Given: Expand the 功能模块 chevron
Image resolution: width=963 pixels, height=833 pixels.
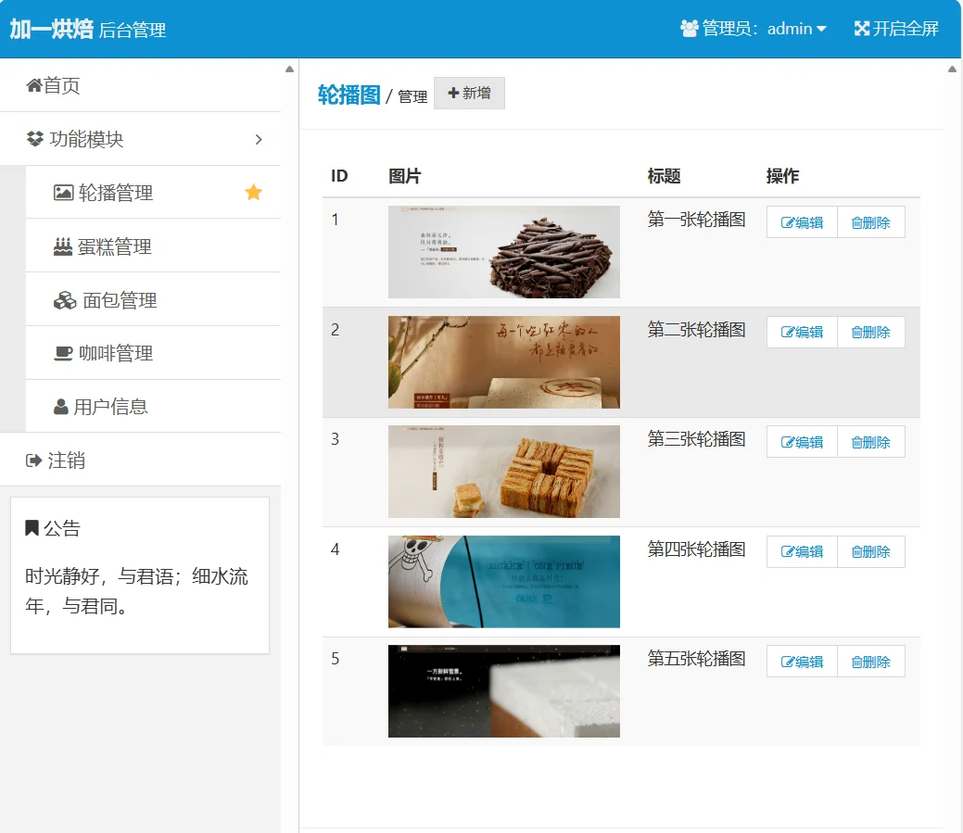Looking at the screenshot, I should click(260, 138).
